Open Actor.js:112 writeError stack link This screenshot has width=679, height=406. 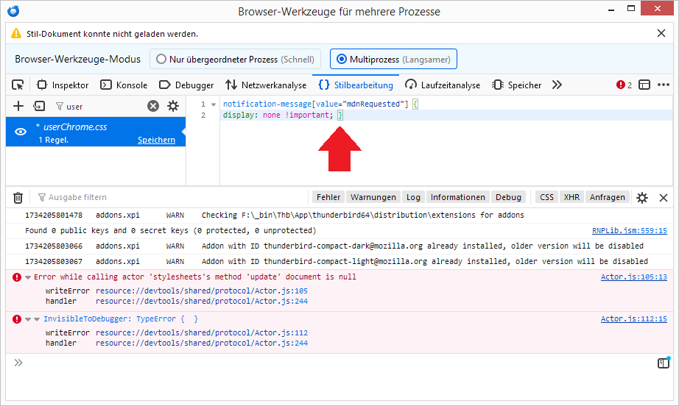201,332
